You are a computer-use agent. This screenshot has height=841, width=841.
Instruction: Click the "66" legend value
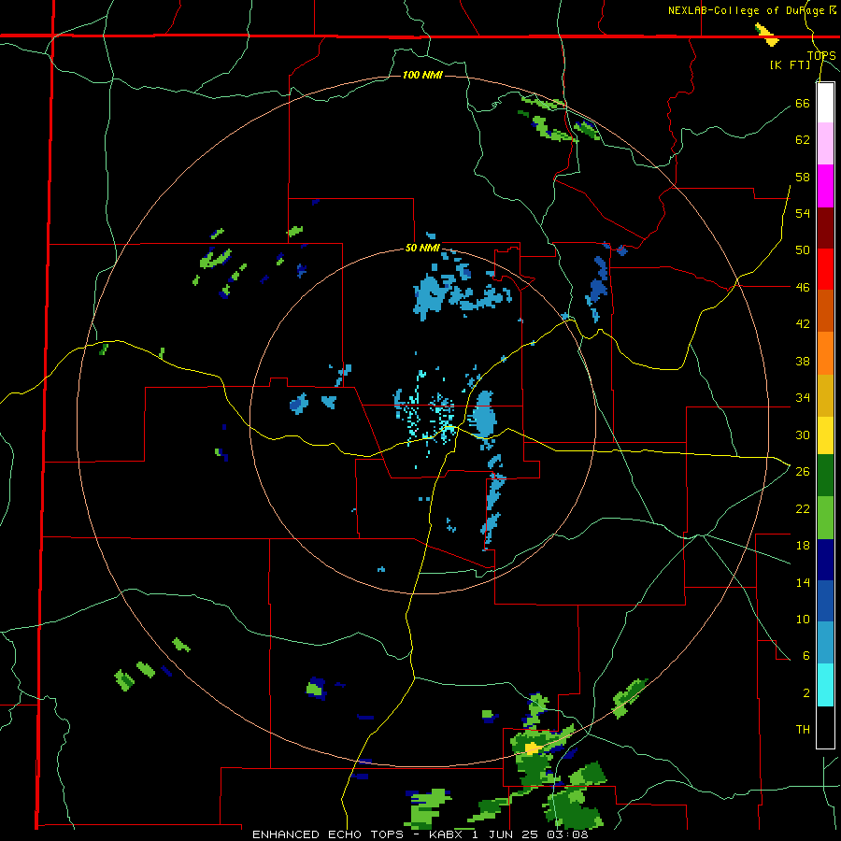coord(803,103)
